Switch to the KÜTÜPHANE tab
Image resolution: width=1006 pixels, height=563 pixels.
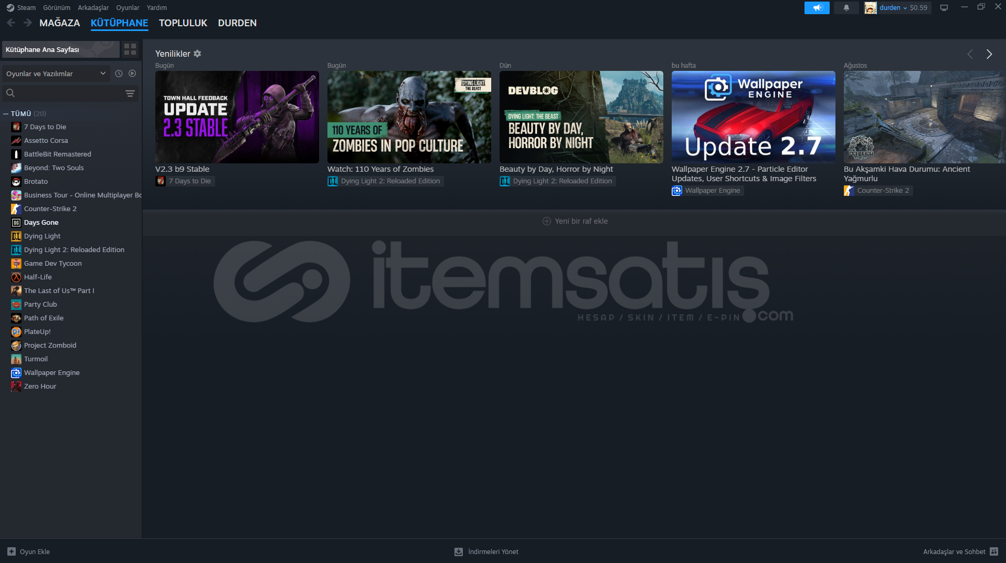(x=120, y=23)
